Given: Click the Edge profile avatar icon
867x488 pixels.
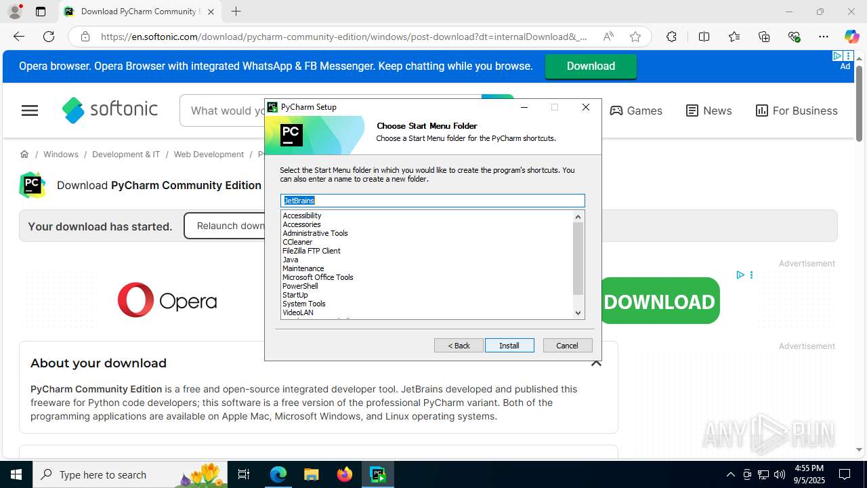Looking at the screenshot, I should 15,12.
